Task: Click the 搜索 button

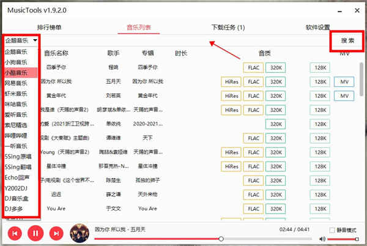Action: point(347,40)
